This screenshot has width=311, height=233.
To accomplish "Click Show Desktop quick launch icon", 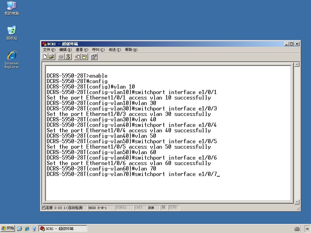I will point(34,229).
